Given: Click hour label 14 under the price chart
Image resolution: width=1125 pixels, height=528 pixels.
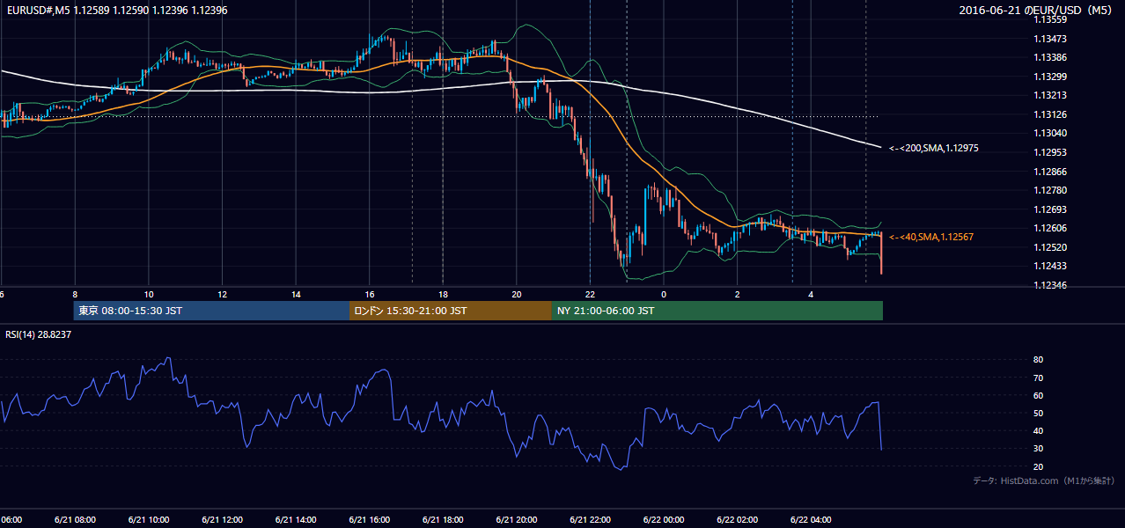Looking at the screenshot, I should coord(296,294).
